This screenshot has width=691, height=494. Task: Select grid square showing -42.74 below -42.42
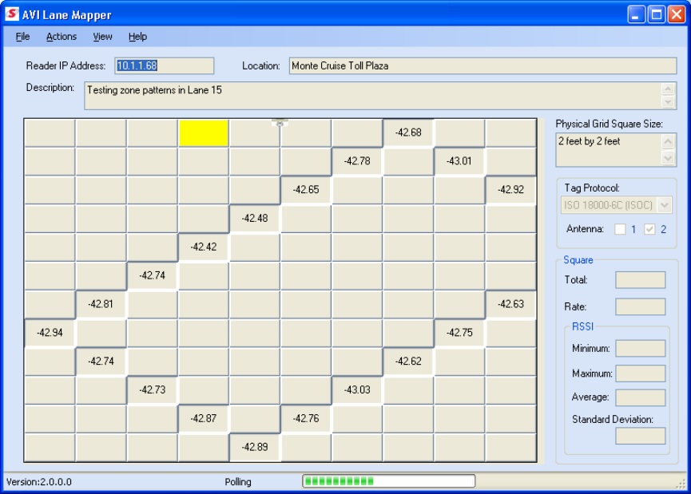coord(152,275)
